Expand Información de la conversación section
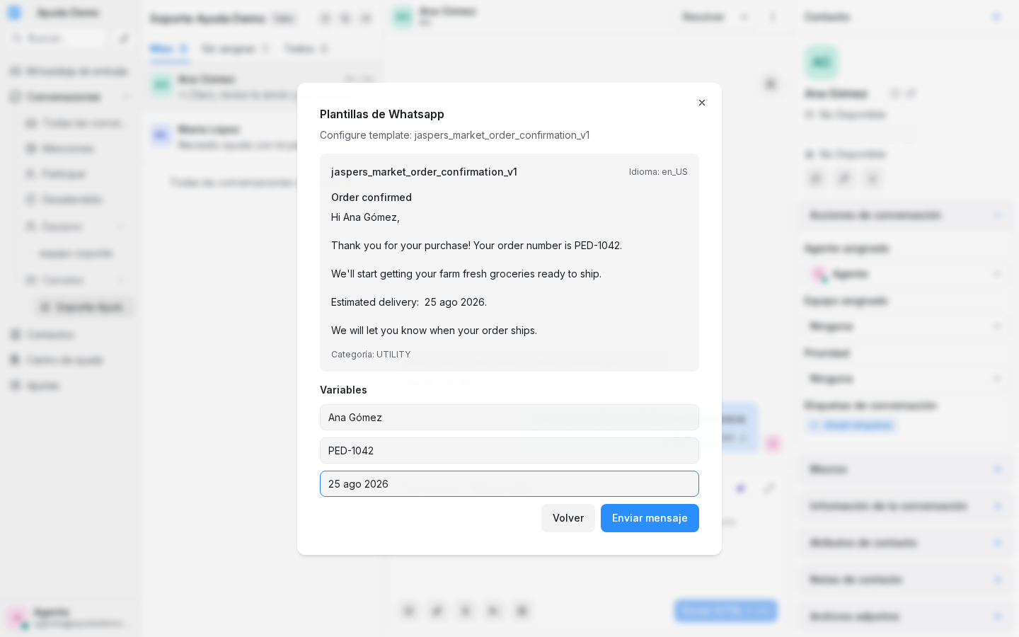Screen dimensions: 1019x637 907,506
